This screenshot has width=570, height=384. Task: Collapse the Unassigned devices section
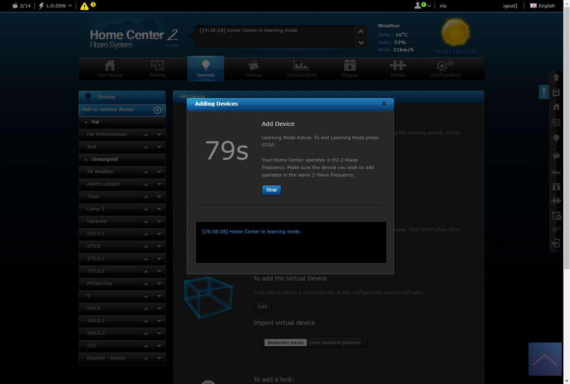pyautogui.click(x=86, y=160)
